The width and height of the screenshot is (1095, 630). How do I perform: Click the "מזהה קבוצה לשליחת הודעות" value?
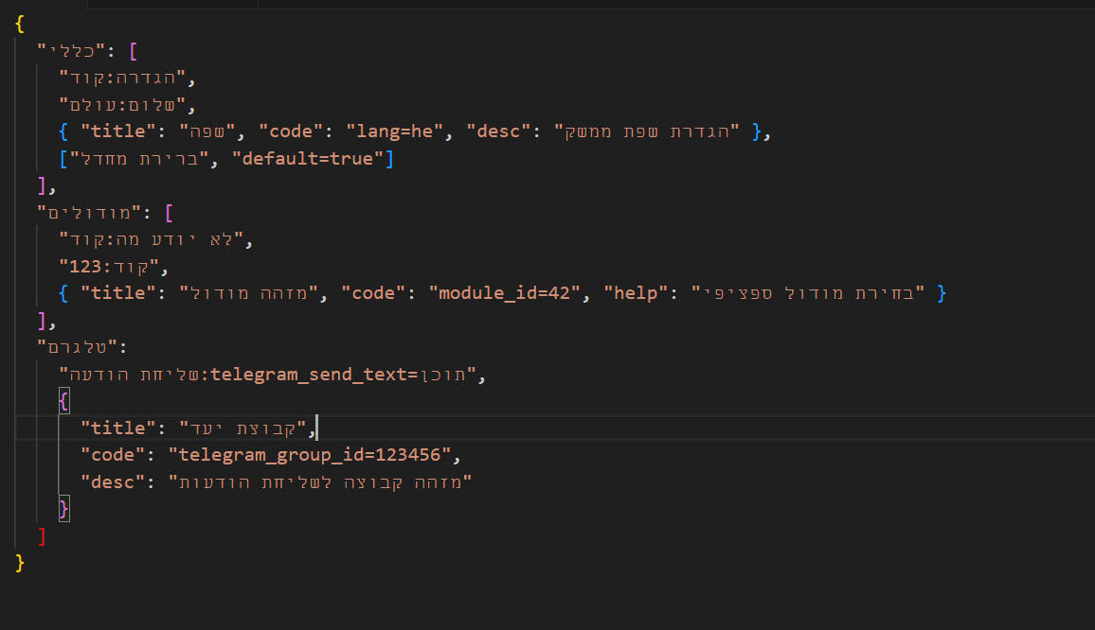point(319,482)
